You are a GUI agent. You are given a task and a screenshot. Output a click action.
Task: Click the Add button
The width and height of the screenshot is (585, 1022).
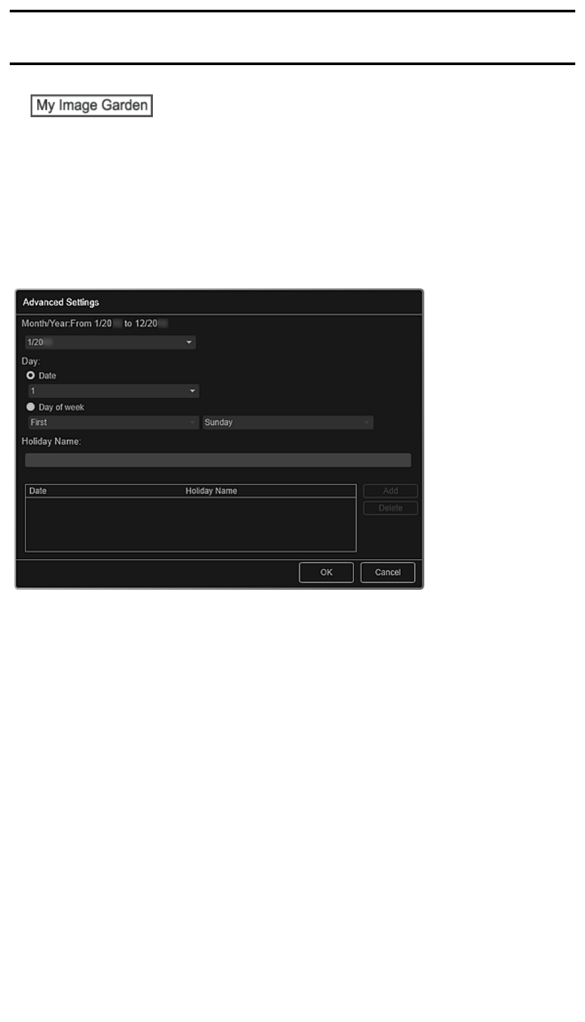click(390, 491)
